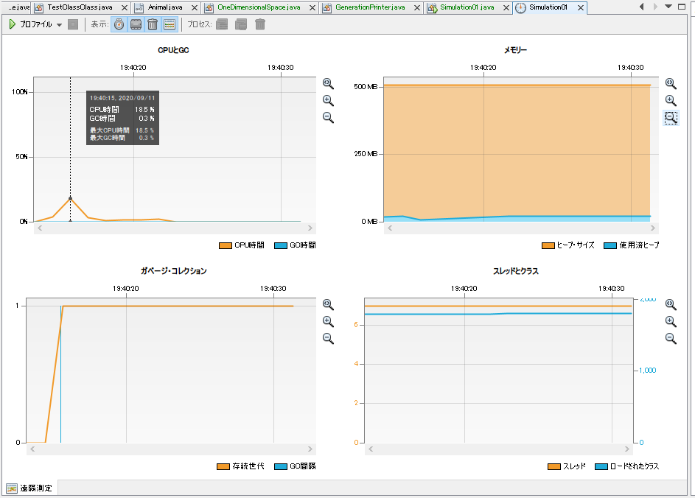Toggle scale-to-fit on the スレッドとクラス chart
Viewport: 695px width, 498px height.
pos(671,304)
